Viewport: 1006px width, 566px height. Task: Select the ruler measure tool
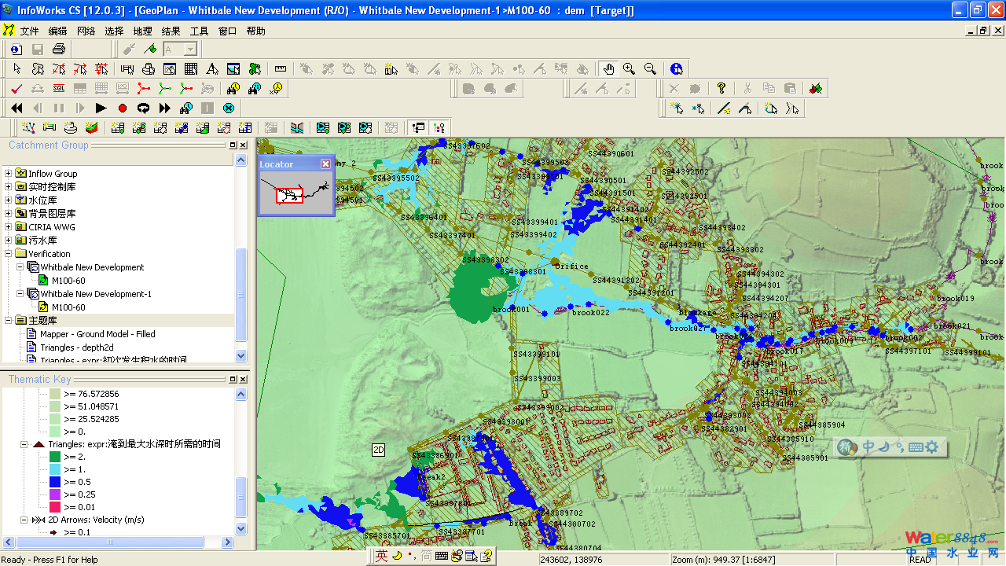(x=281, y=69)
